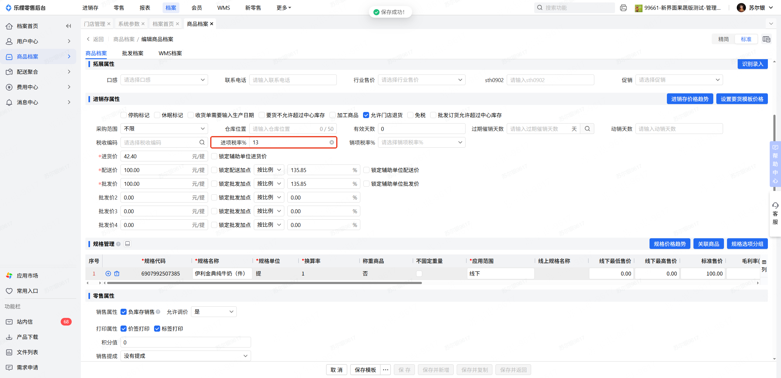
Task: Open the 采购范围 dropdown
Action: tap(164, 129)
